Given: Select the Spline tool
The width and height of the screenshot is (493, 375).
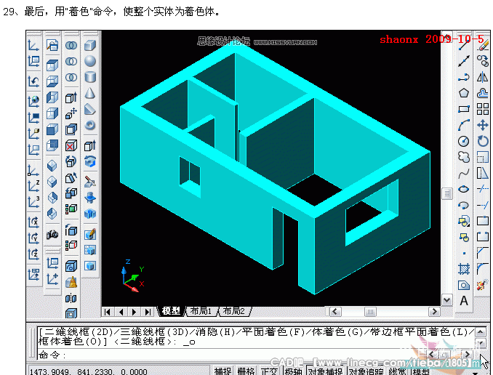Looking at the screenshot, I should tap(464, 173).
